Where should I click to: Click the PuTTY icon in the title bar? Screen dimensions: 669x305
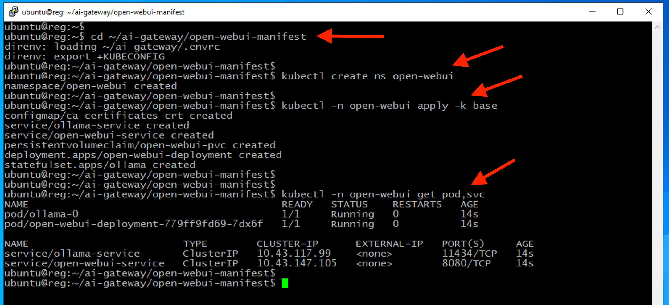click(13, 12)
